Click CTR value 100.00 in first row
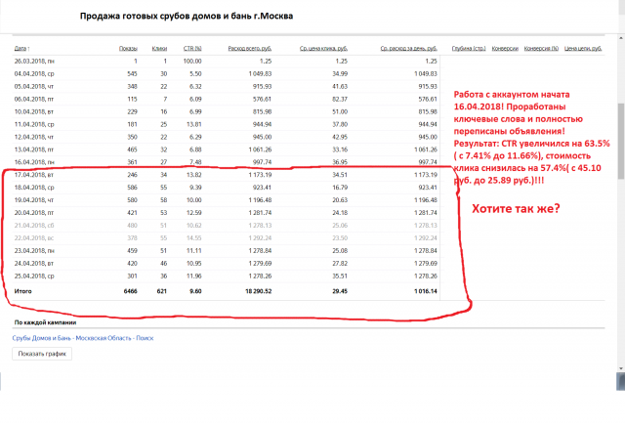Viewport: 625px width, 425px height. click(192, 61)
